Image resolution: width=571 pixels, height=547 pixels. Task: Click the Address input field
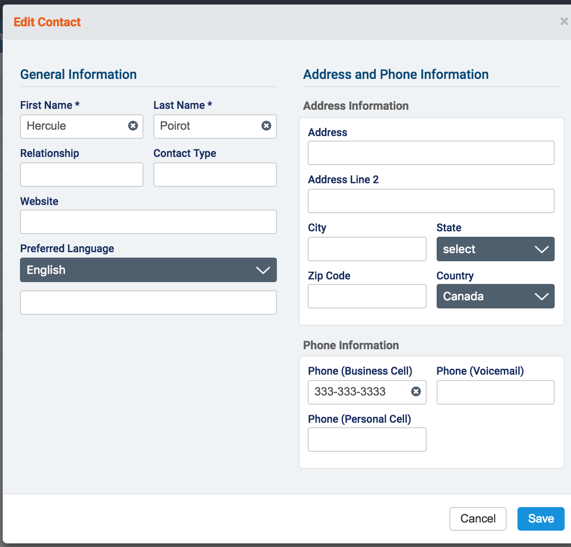431,153
